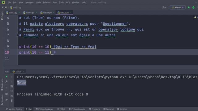Click the green Run button in top toolbar
This screenshot has width=198, height=111.
pyautogui.click(x=189, y=7)
